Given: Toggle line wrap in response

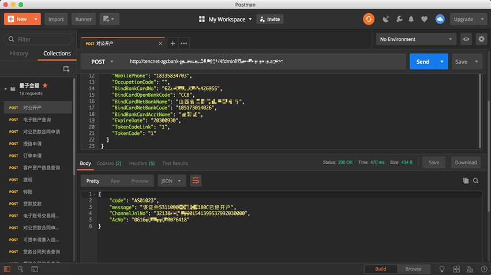Looking at the screenshot, I should click(x=196, y=180).
